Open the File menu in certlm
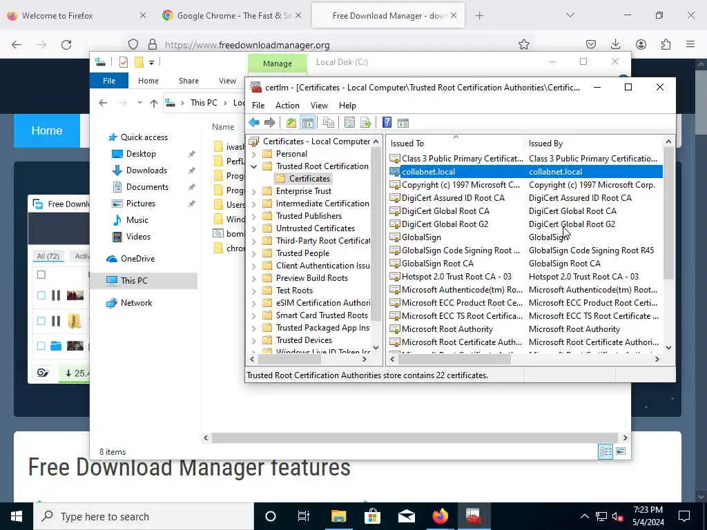707x530 pixels. (258, 106)
